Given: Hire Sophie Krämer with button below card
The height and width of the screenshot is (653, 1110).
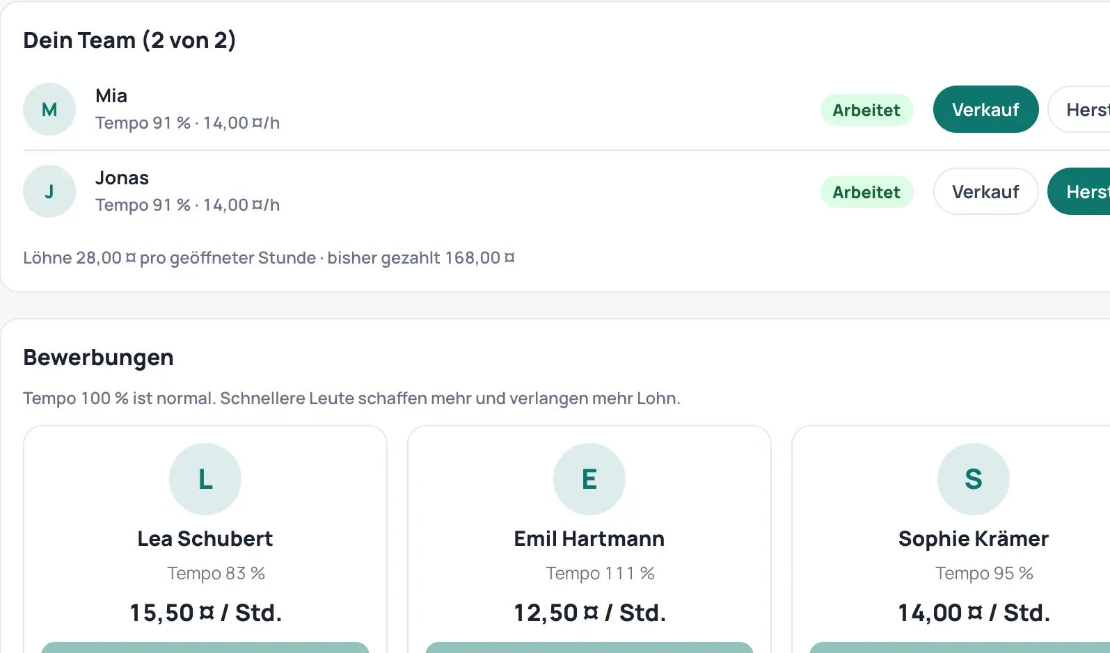Looking at the screenshot, I should 960,647.
